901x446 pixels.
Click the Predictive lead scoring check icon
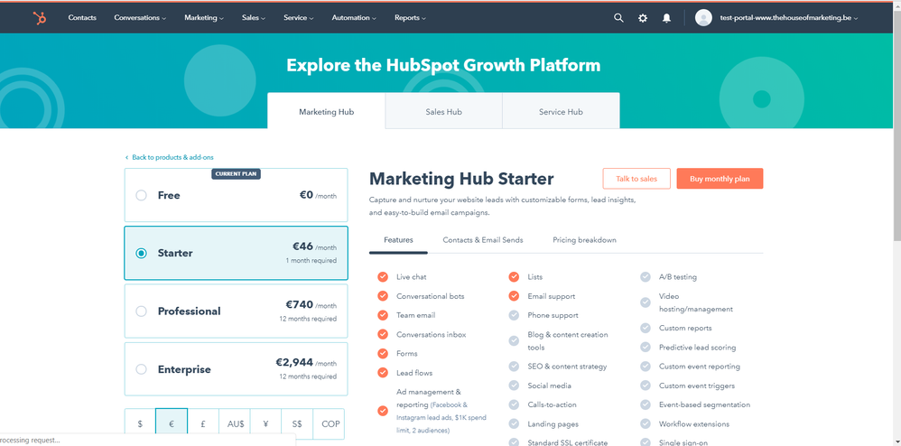click(x=646, y=348)
